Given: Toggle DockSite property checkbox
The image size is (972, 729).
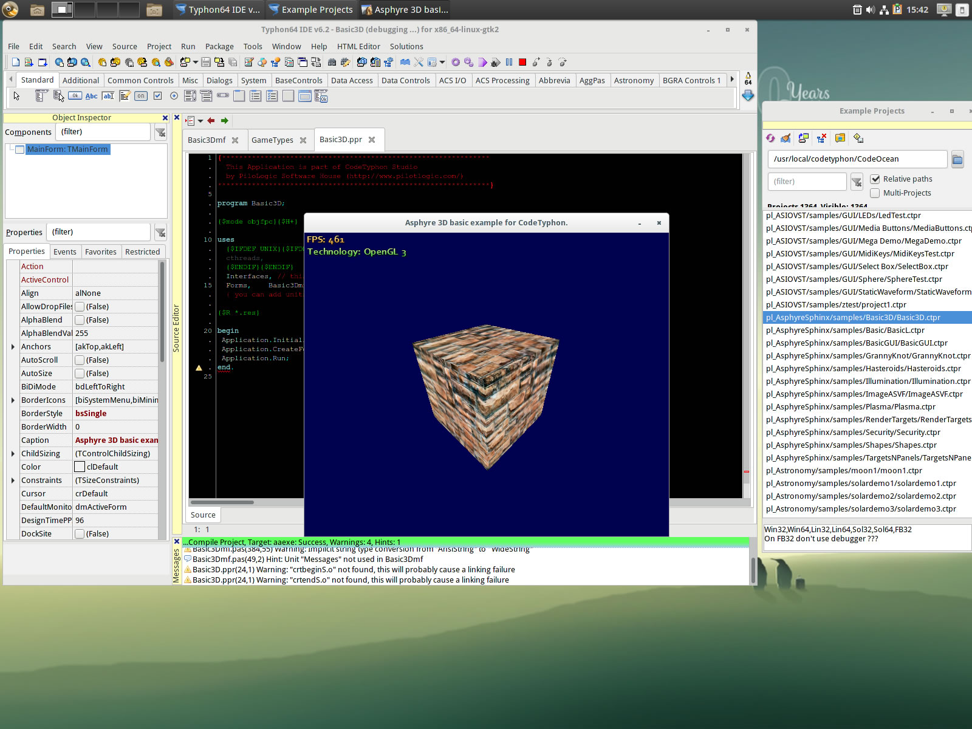Looking at the screenshot, I should click(x=80, y=534).
